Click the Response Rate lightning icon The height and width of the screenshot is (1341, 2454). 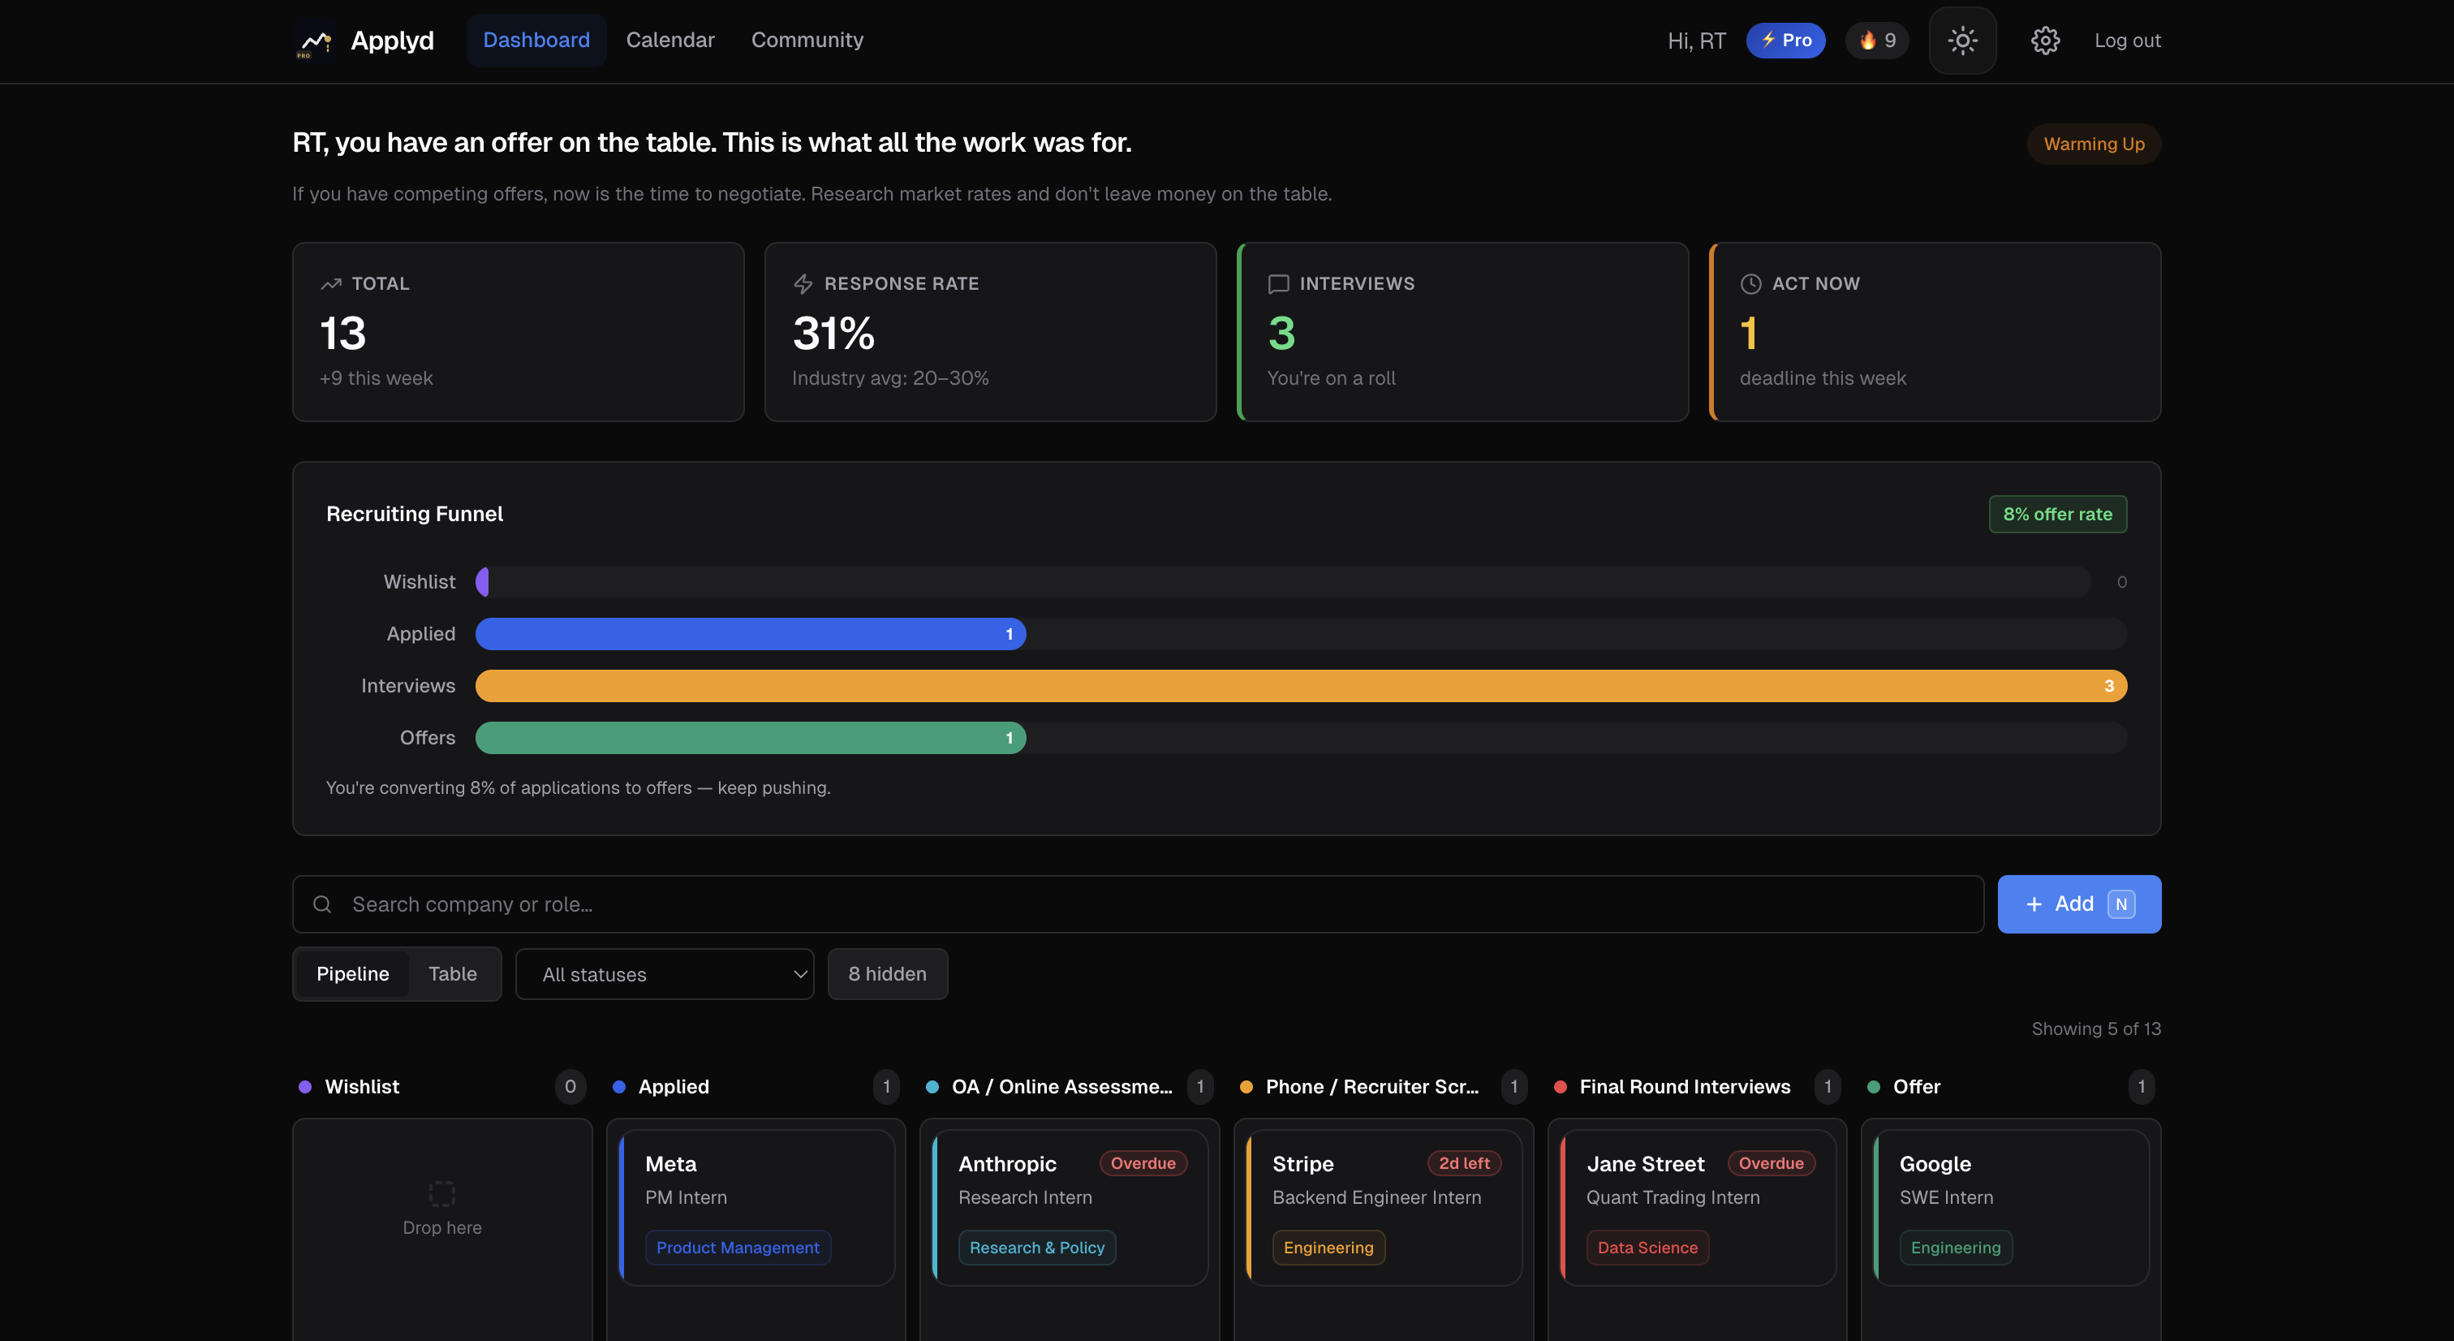[803, 283]
